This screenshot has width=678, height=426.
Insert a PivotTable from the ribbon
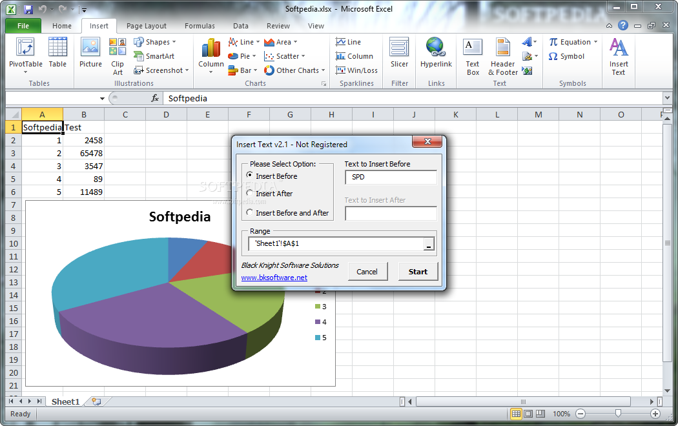26,56
